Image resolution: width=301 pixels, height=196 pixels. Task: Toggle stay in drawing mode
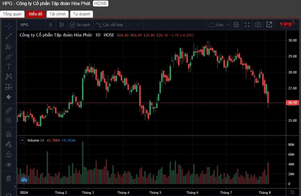(9, 144)
